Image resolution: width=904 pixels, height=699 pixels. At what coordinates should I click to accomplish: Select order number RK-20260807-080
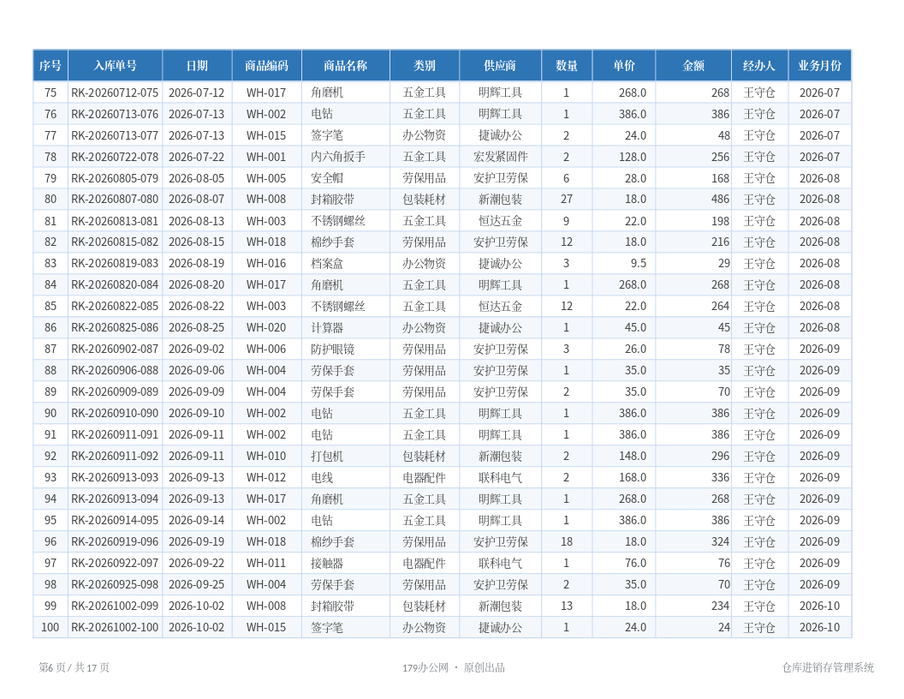pos(115,200)
